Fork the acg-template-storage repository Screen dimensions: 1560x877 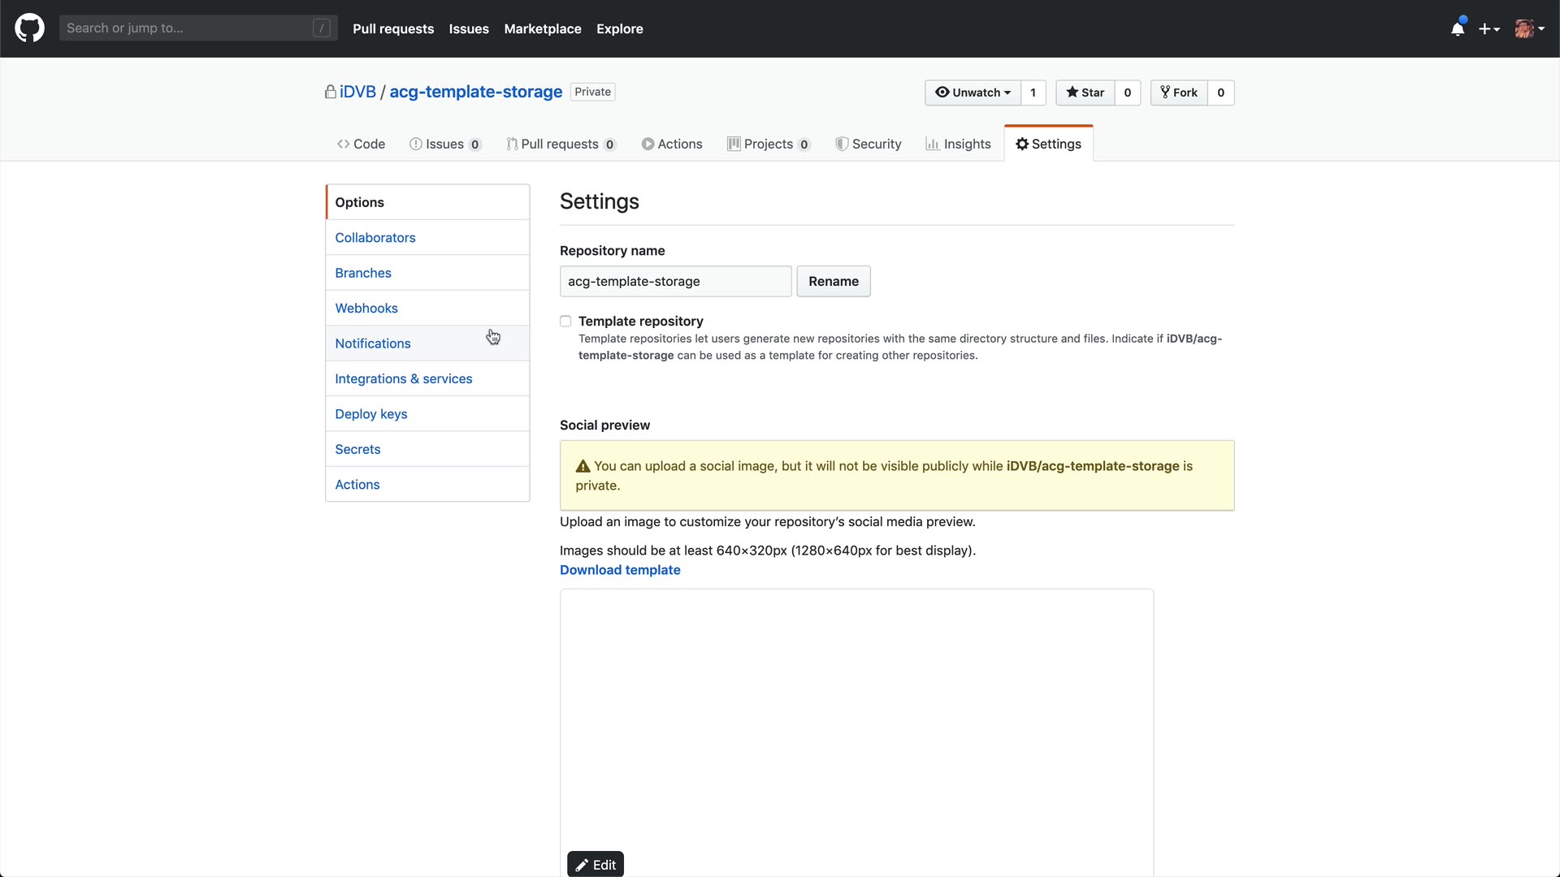pyautogui.click(x=1179, y=93)
